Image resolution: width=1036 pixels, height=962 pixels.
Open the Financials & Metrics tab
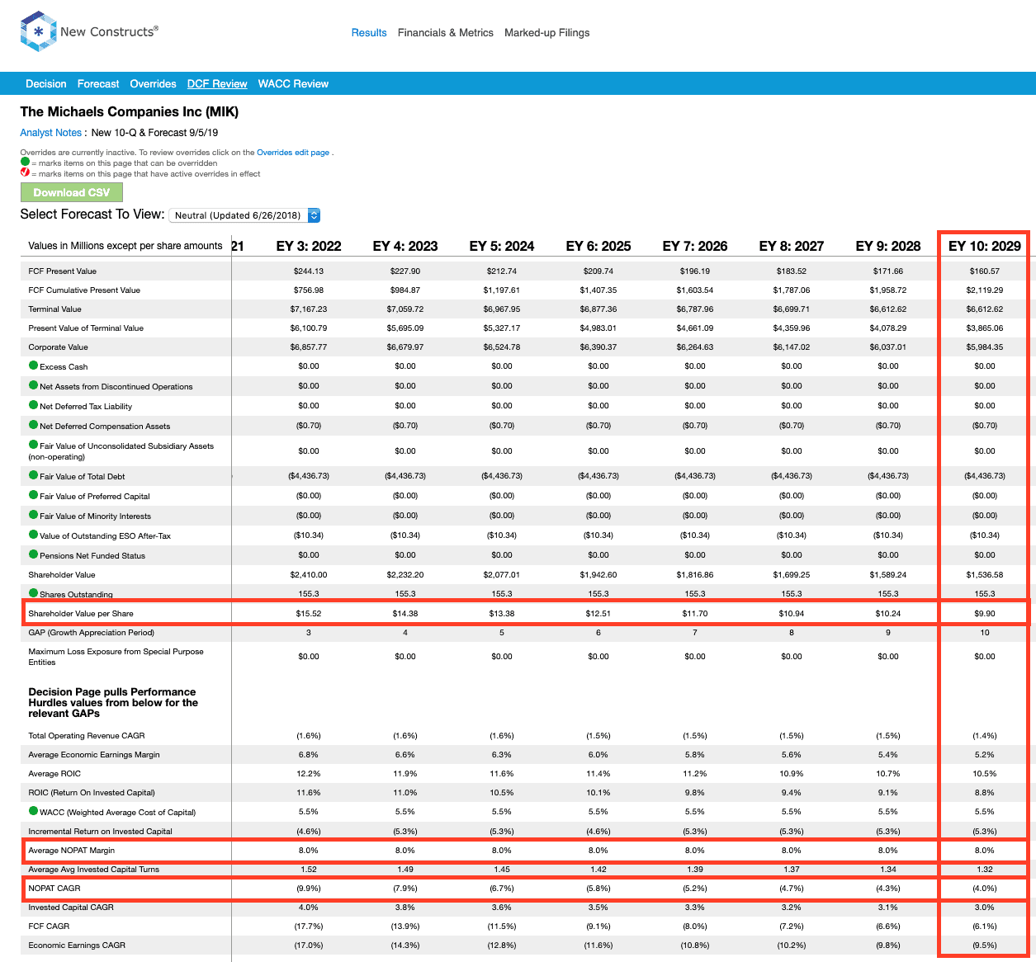(x=446, y=33)
